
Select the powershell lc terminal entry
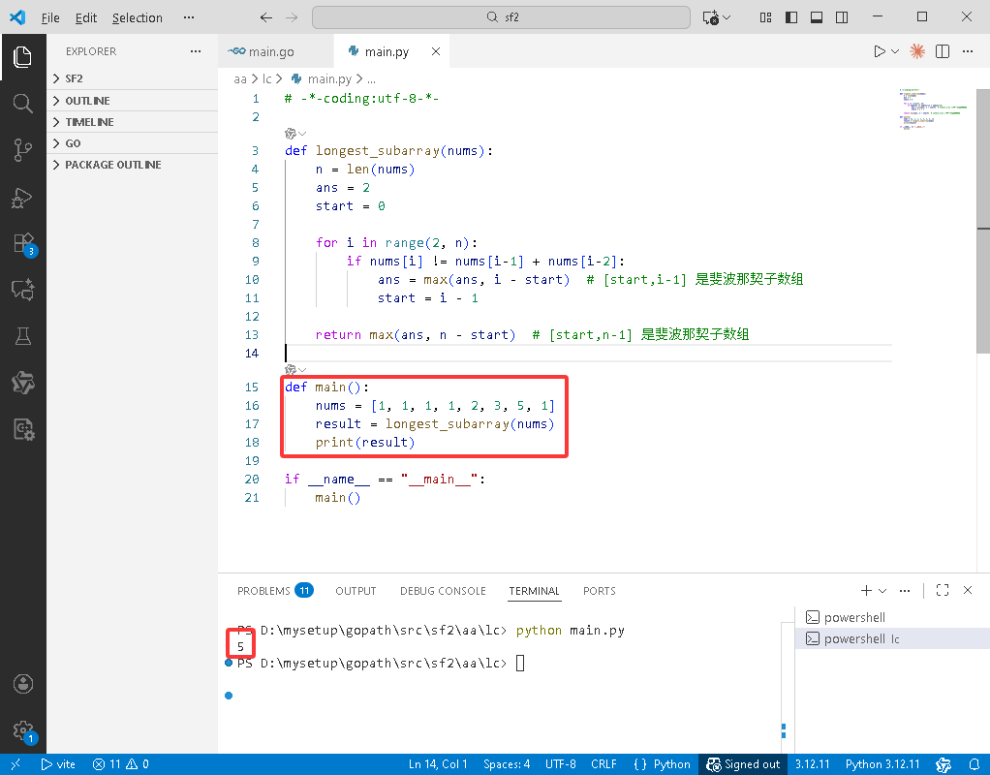pyautogui.click(x=892, y=638)
